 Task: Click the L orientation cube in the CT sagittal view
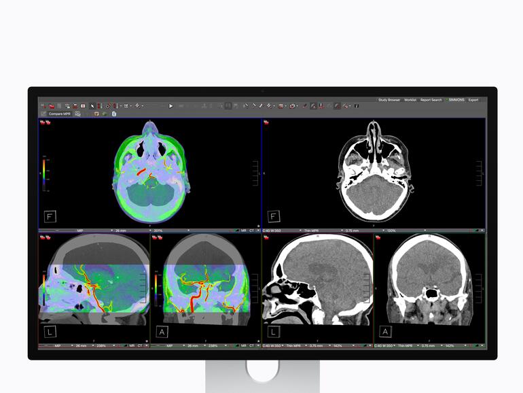pos(274,332)
